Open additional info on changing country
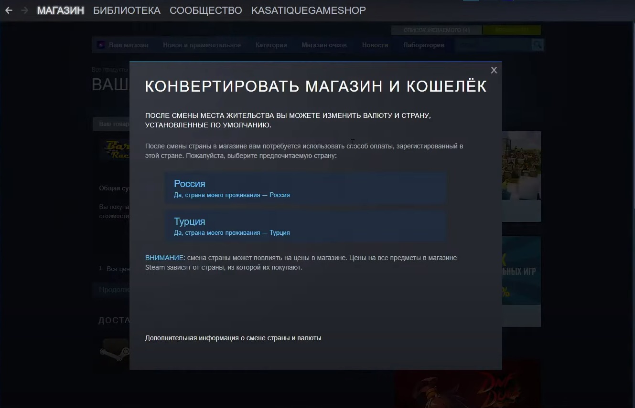The height and width of the screenshot is (408, 635). [233, 338]
